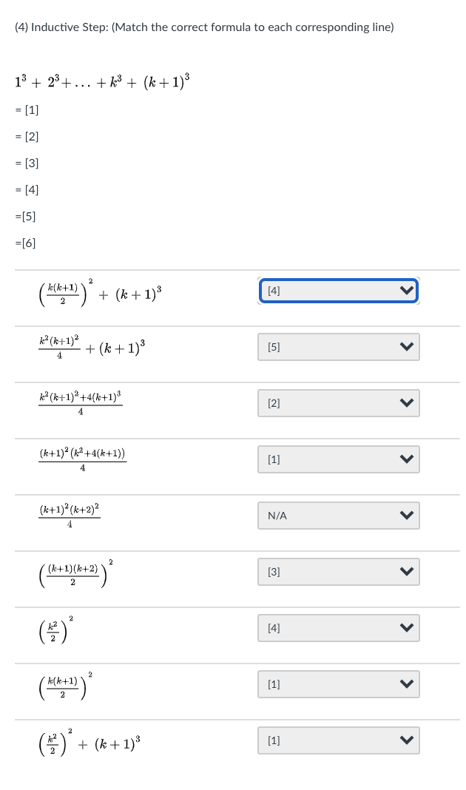Viewport: 466px width, 790px height.
Task: Click chevron beside the first [1] dropdown
Action: (406, 459)
